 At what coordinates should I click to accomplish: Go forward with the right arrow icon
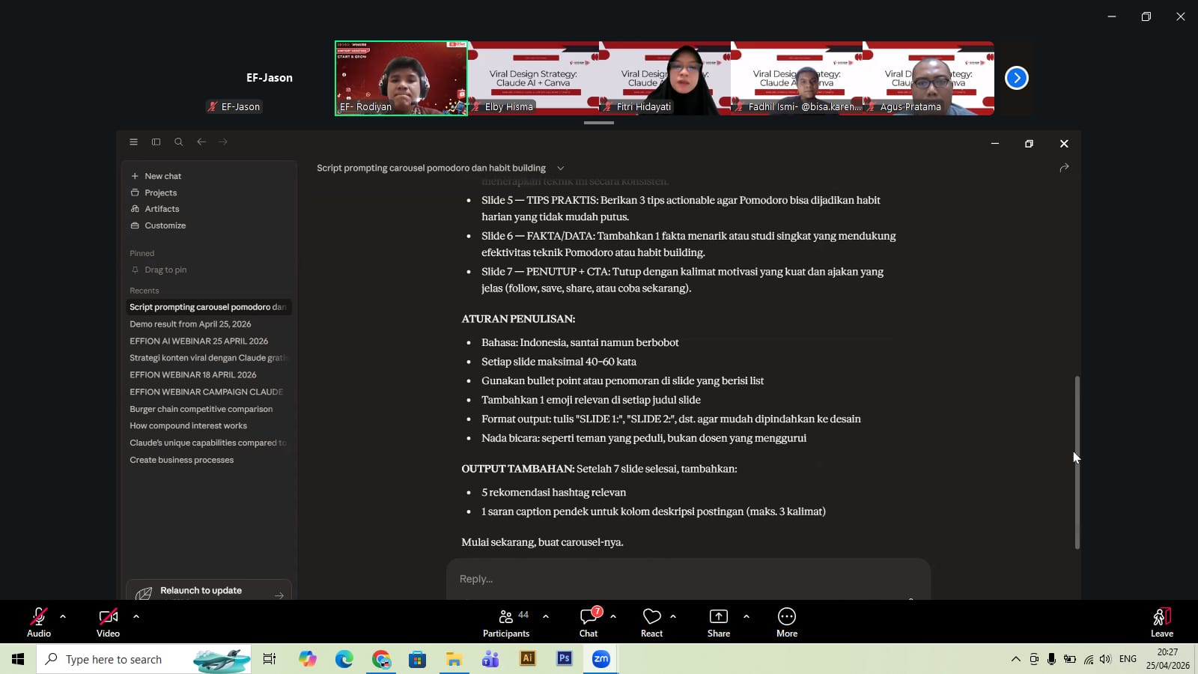coord(223,142)
